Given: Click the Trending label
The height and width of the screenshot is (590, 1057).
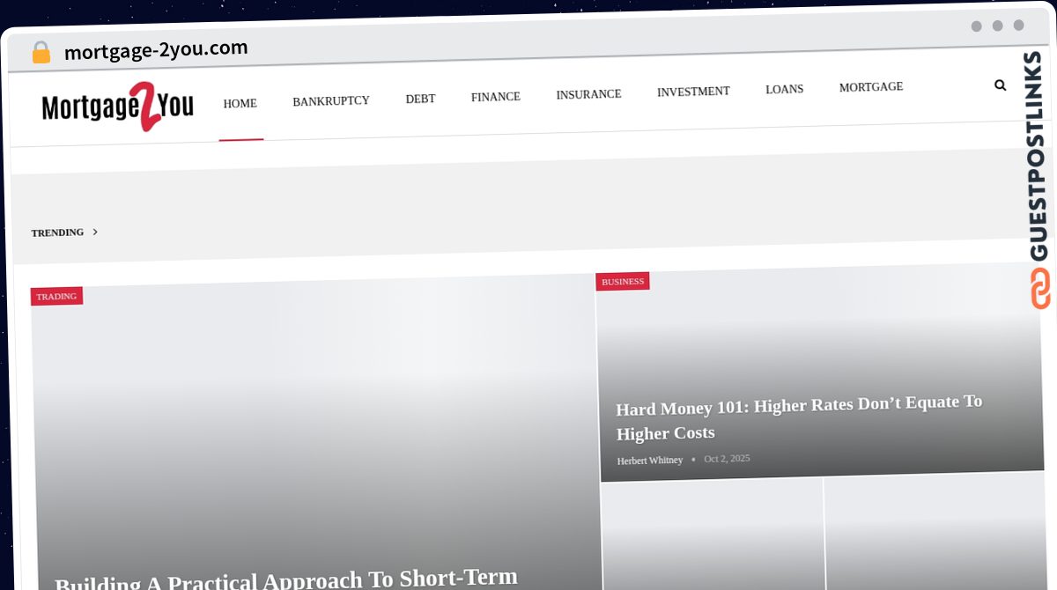Looking at the screenshot, I should click(x=57, y=232).
